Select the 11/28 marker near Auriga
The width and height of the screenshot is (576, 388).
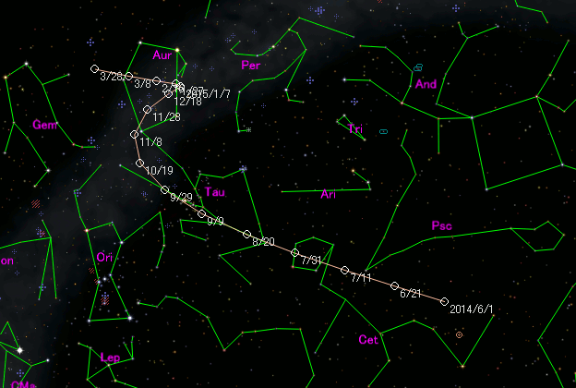(x=147, y=109)
